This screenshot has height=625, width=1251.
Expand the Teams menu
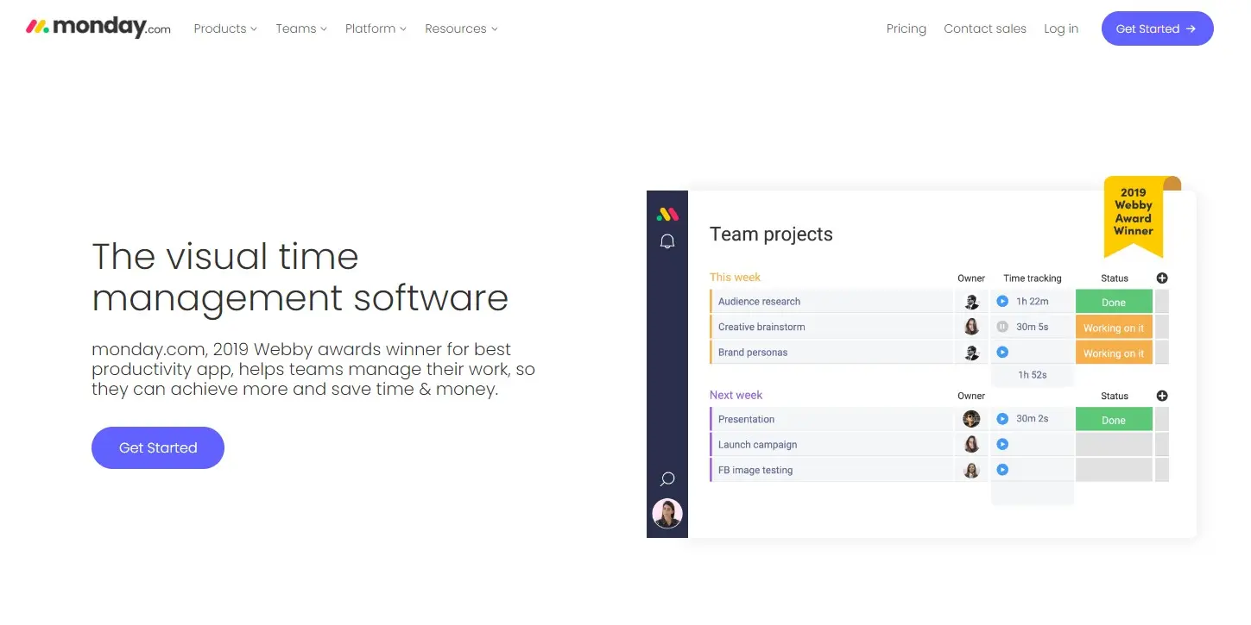[x=301, y=28]
